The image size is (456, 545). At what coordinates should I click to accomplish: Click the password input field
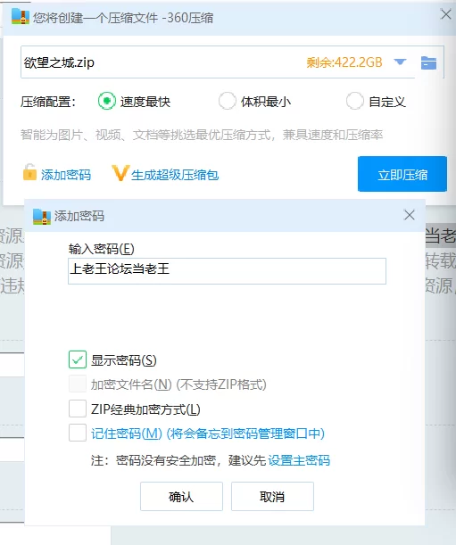click(x=227, y=271)
